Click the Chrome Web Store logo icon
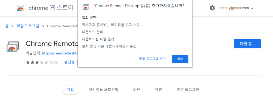The image size is (273, 103). coord(20,8)
